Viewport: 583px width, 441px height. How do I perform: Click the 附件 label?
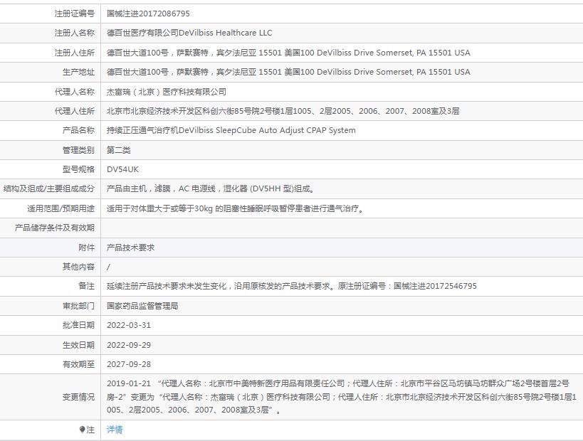pos(86,248)
